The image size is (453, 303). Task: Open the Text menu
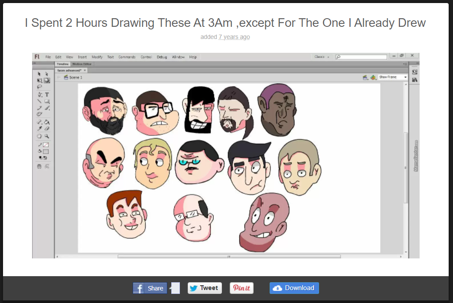pyautogui.click(x=111, y=57)
